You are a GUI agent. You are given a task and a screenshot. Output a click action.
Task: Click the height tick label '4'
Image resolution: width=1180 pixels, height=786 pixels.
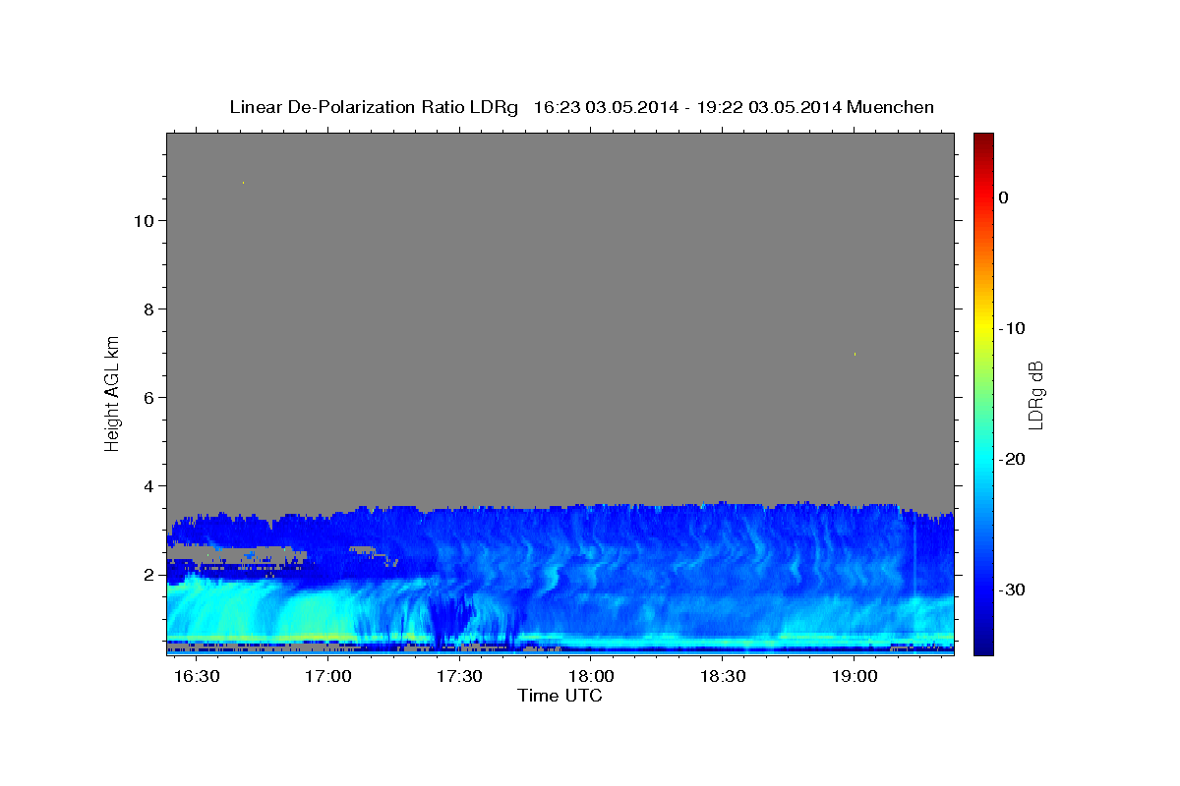[x=147, y=485]
